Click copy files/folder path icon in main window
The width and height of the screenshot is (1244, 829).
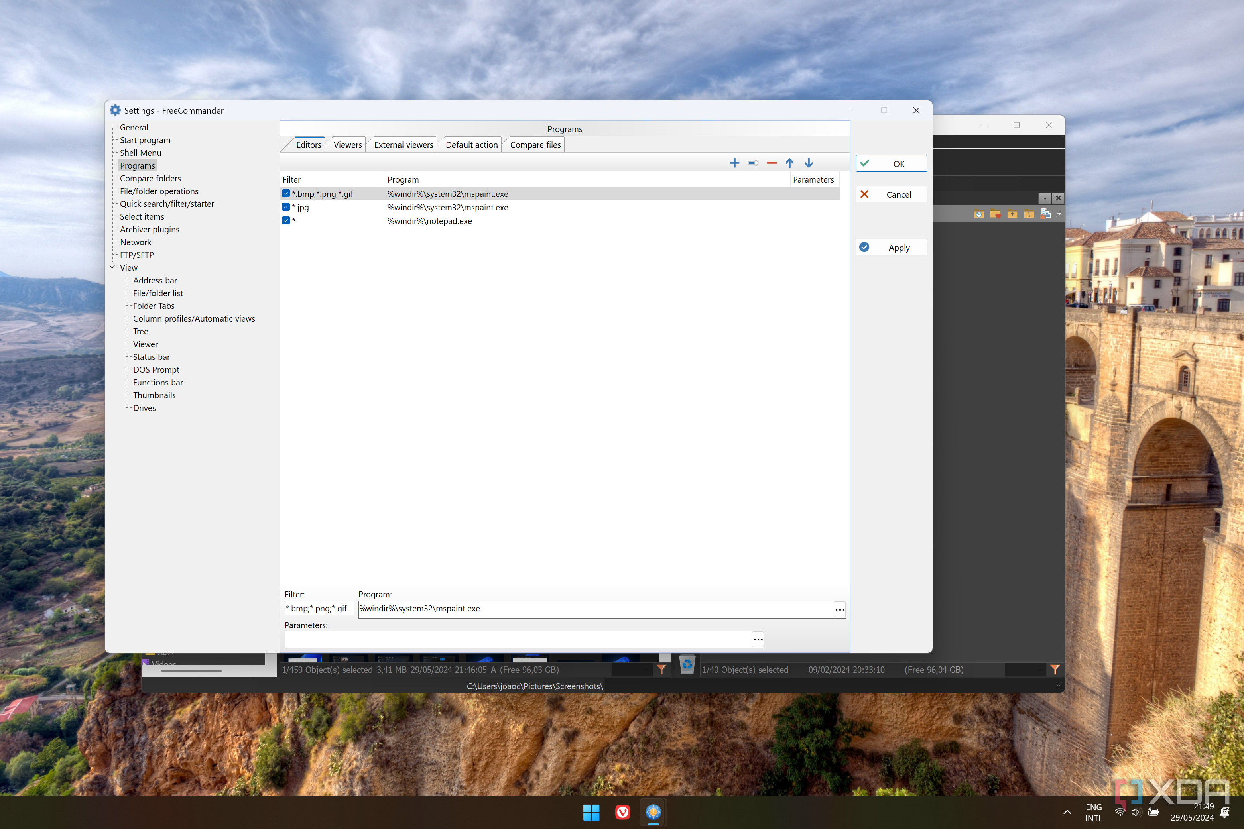pyautogui.click(x=1046, y=214)
